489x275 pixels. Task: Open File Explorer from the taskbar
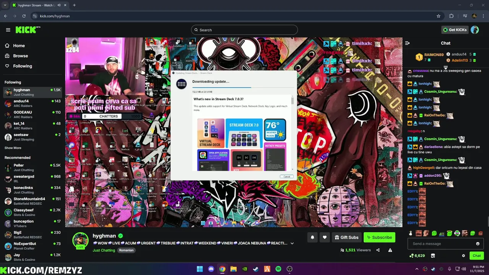pos(233,269)
